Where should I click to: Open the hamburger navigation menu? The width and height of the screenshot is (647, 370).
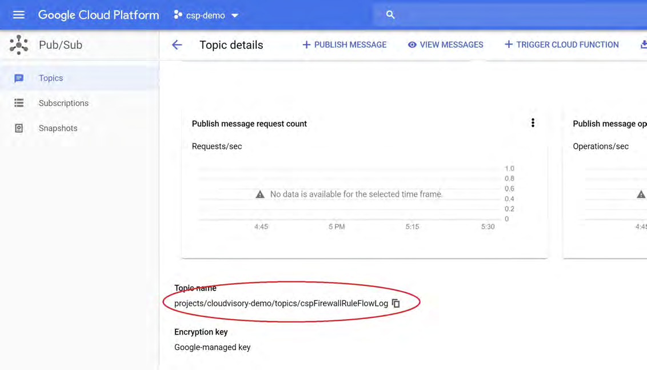18,15
